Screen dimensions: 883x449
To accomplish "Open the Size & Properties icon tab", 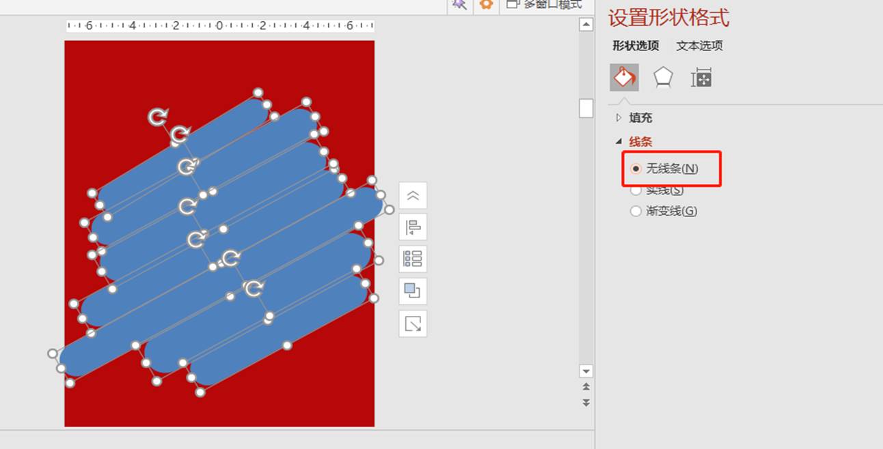I will [701, 78].
